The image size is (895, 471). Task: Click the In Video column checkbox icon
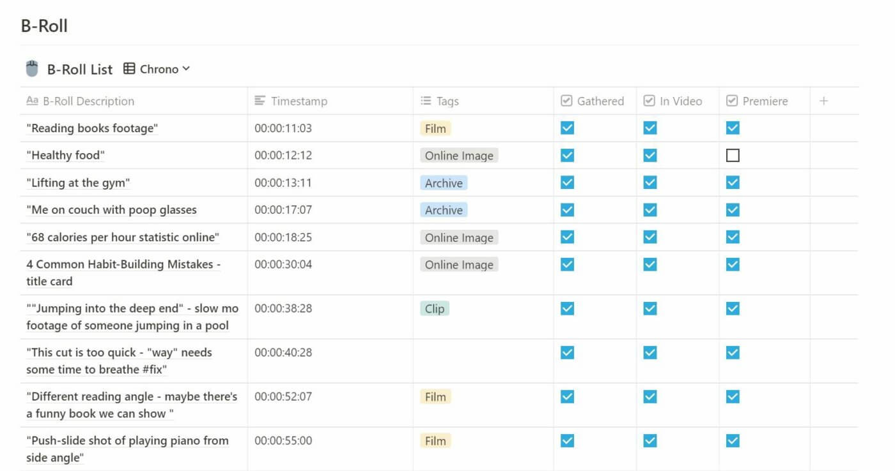tap(649, 101)
